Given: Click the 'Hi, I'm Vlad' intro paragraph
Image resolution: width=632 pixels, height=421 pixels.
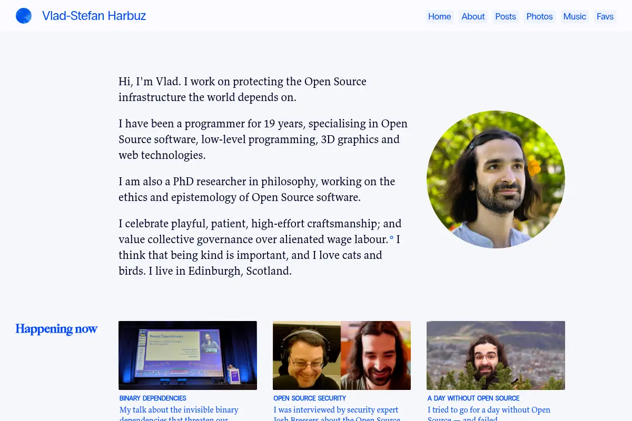Looking at the screenshot, I should [x=242, y=89].
